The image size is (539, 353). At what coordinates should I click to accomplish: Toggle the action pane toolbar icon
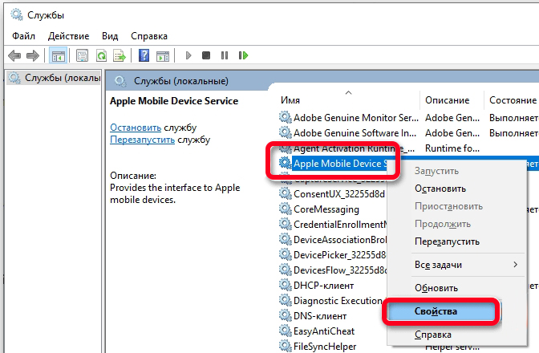(163, 55)
